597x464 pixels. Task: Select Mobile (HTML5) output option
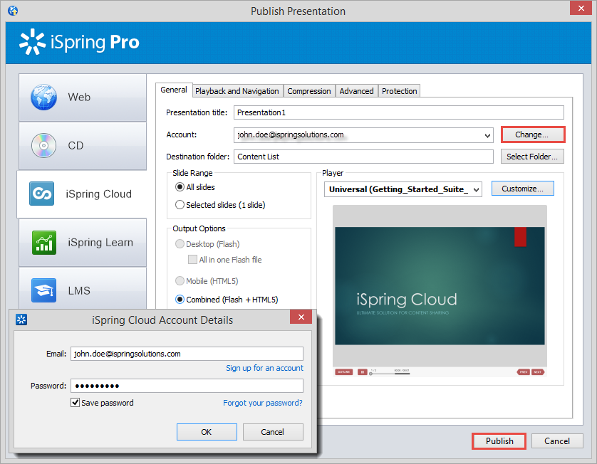(180, 281)
